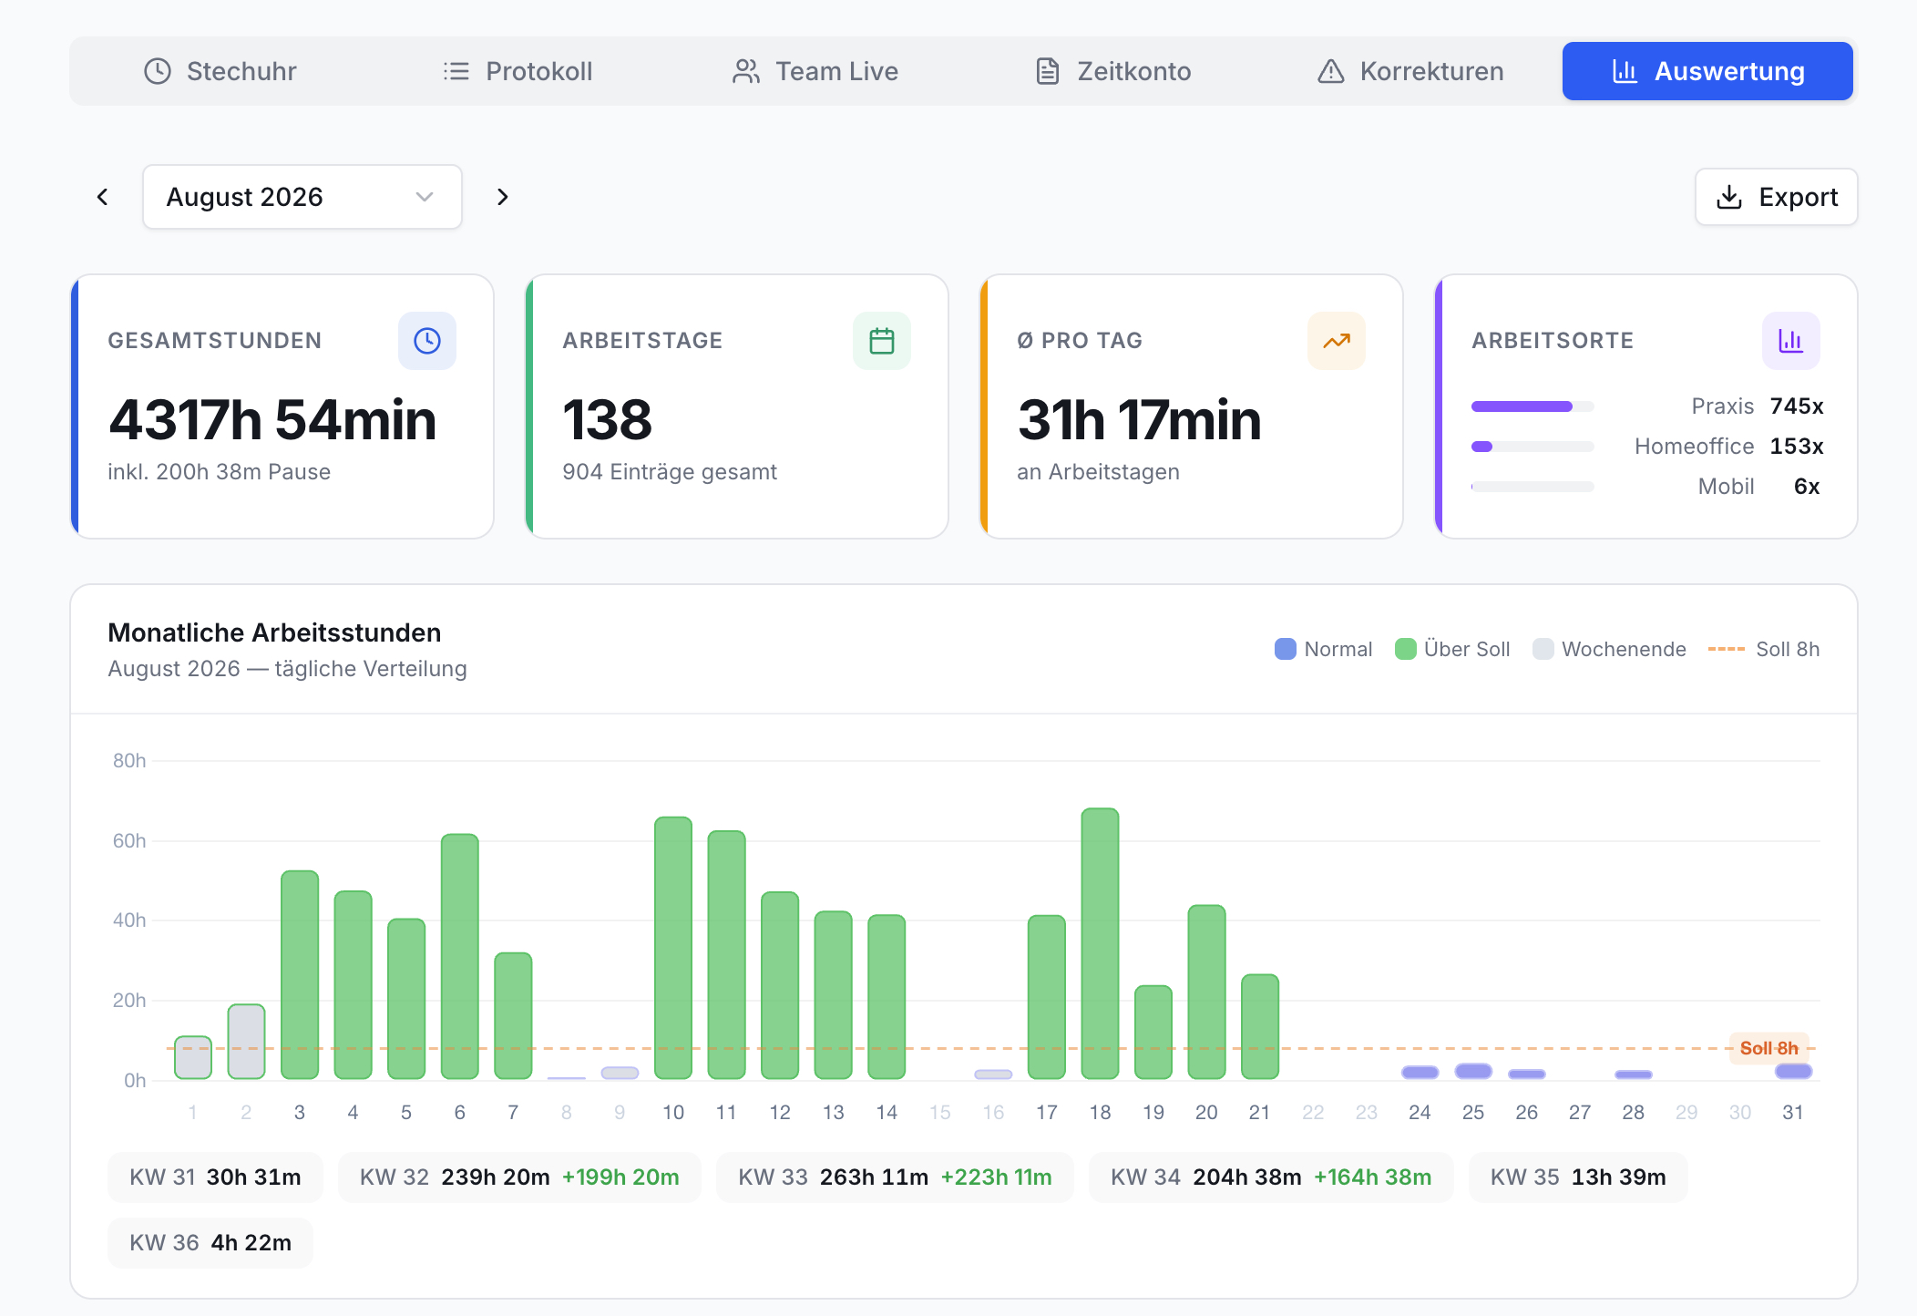Screen dimensions: 1917x1316
Task: Click the weekend bar for day 2
Action: coord(246,1042)
